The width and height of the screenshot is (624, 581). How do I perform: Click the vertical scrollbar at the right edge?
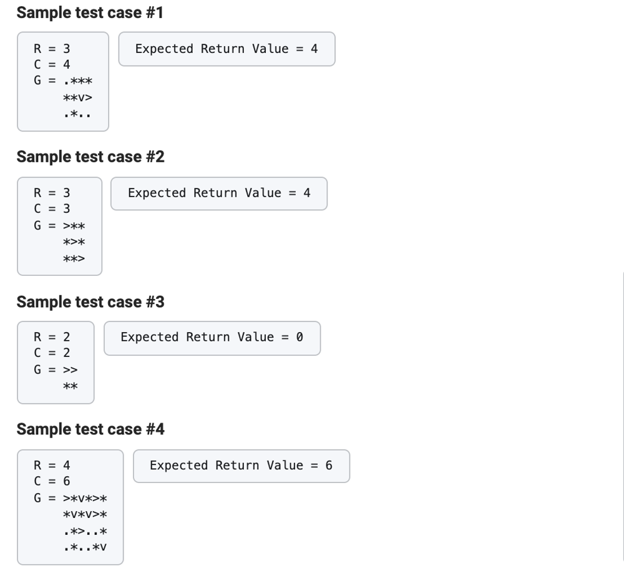623,416
